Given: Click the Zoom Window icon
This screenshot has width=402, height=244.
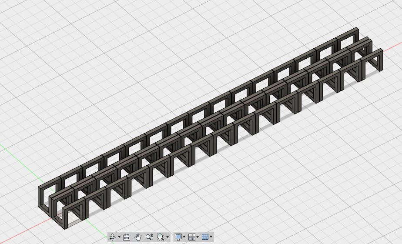Looking at the screenshot, I should click(160, 237).
